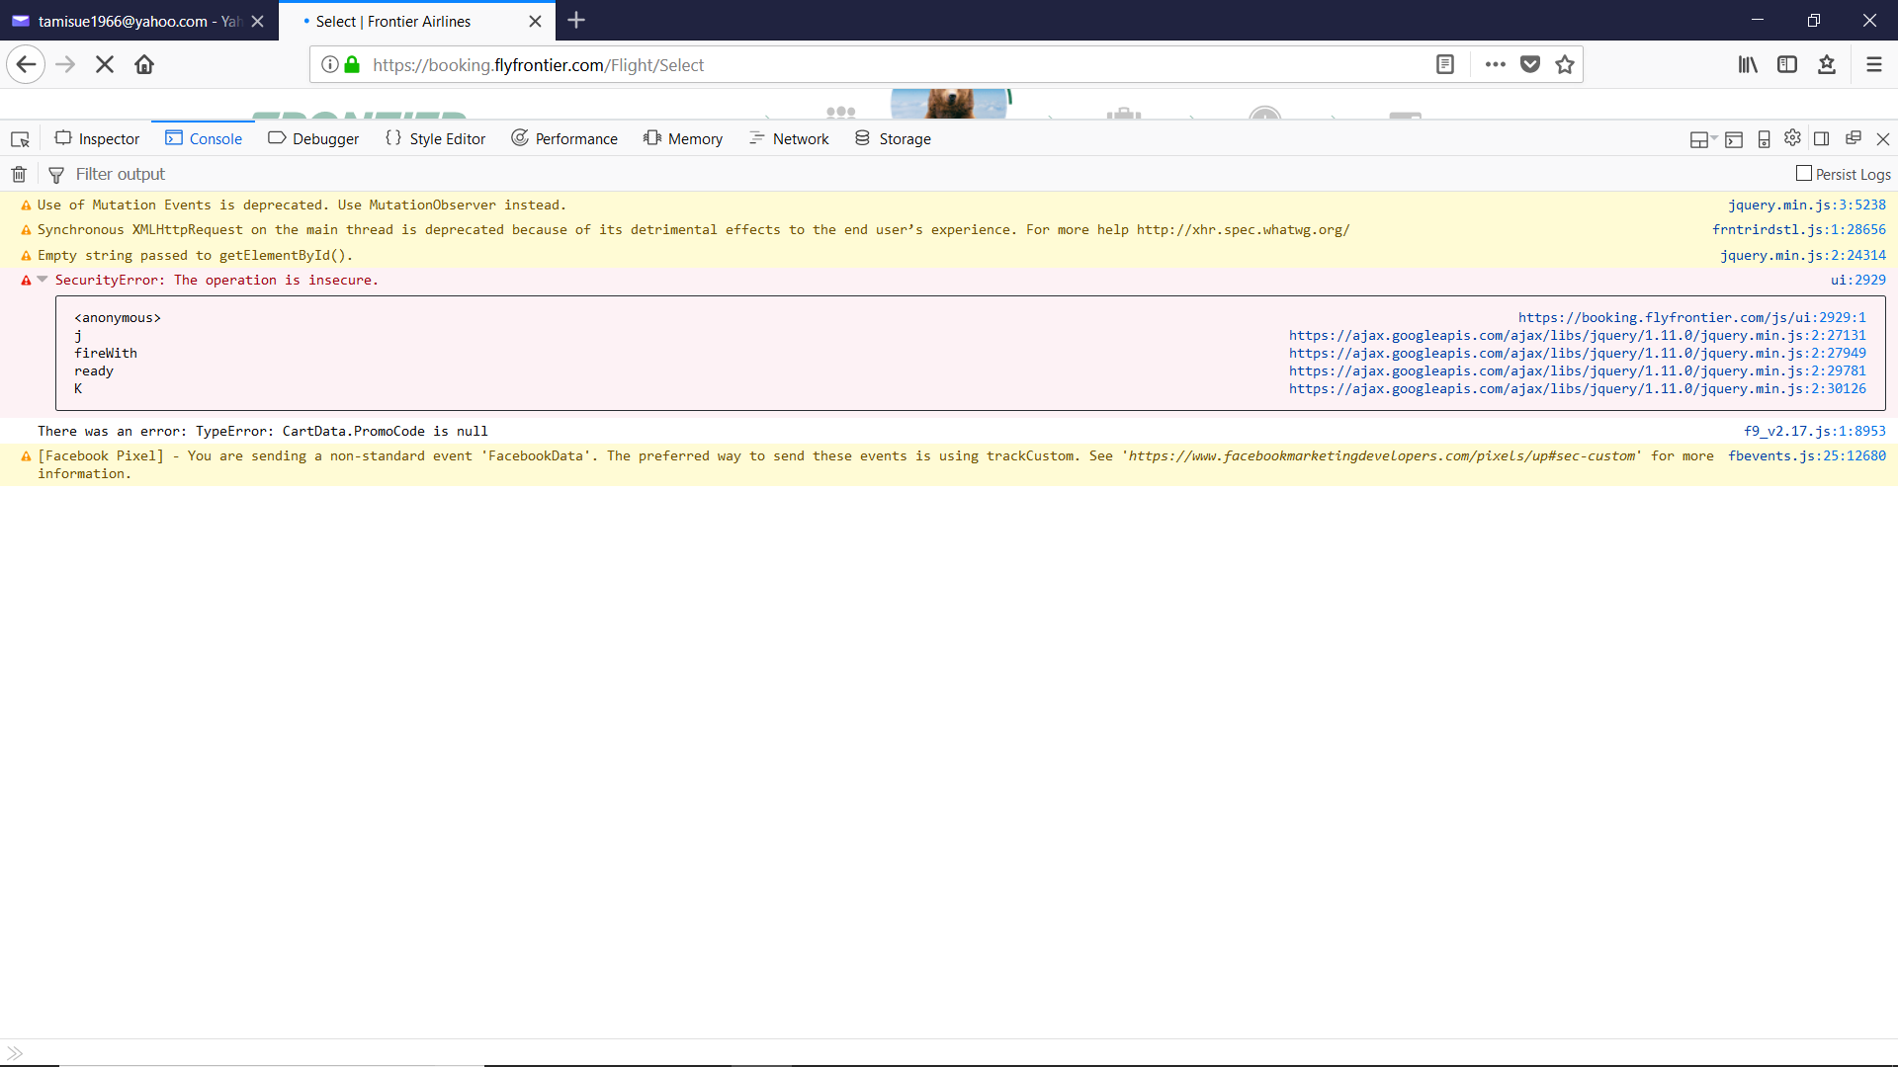Click the element picker icon in devtools
1898x1067 pixels.
tap(20, 139)
